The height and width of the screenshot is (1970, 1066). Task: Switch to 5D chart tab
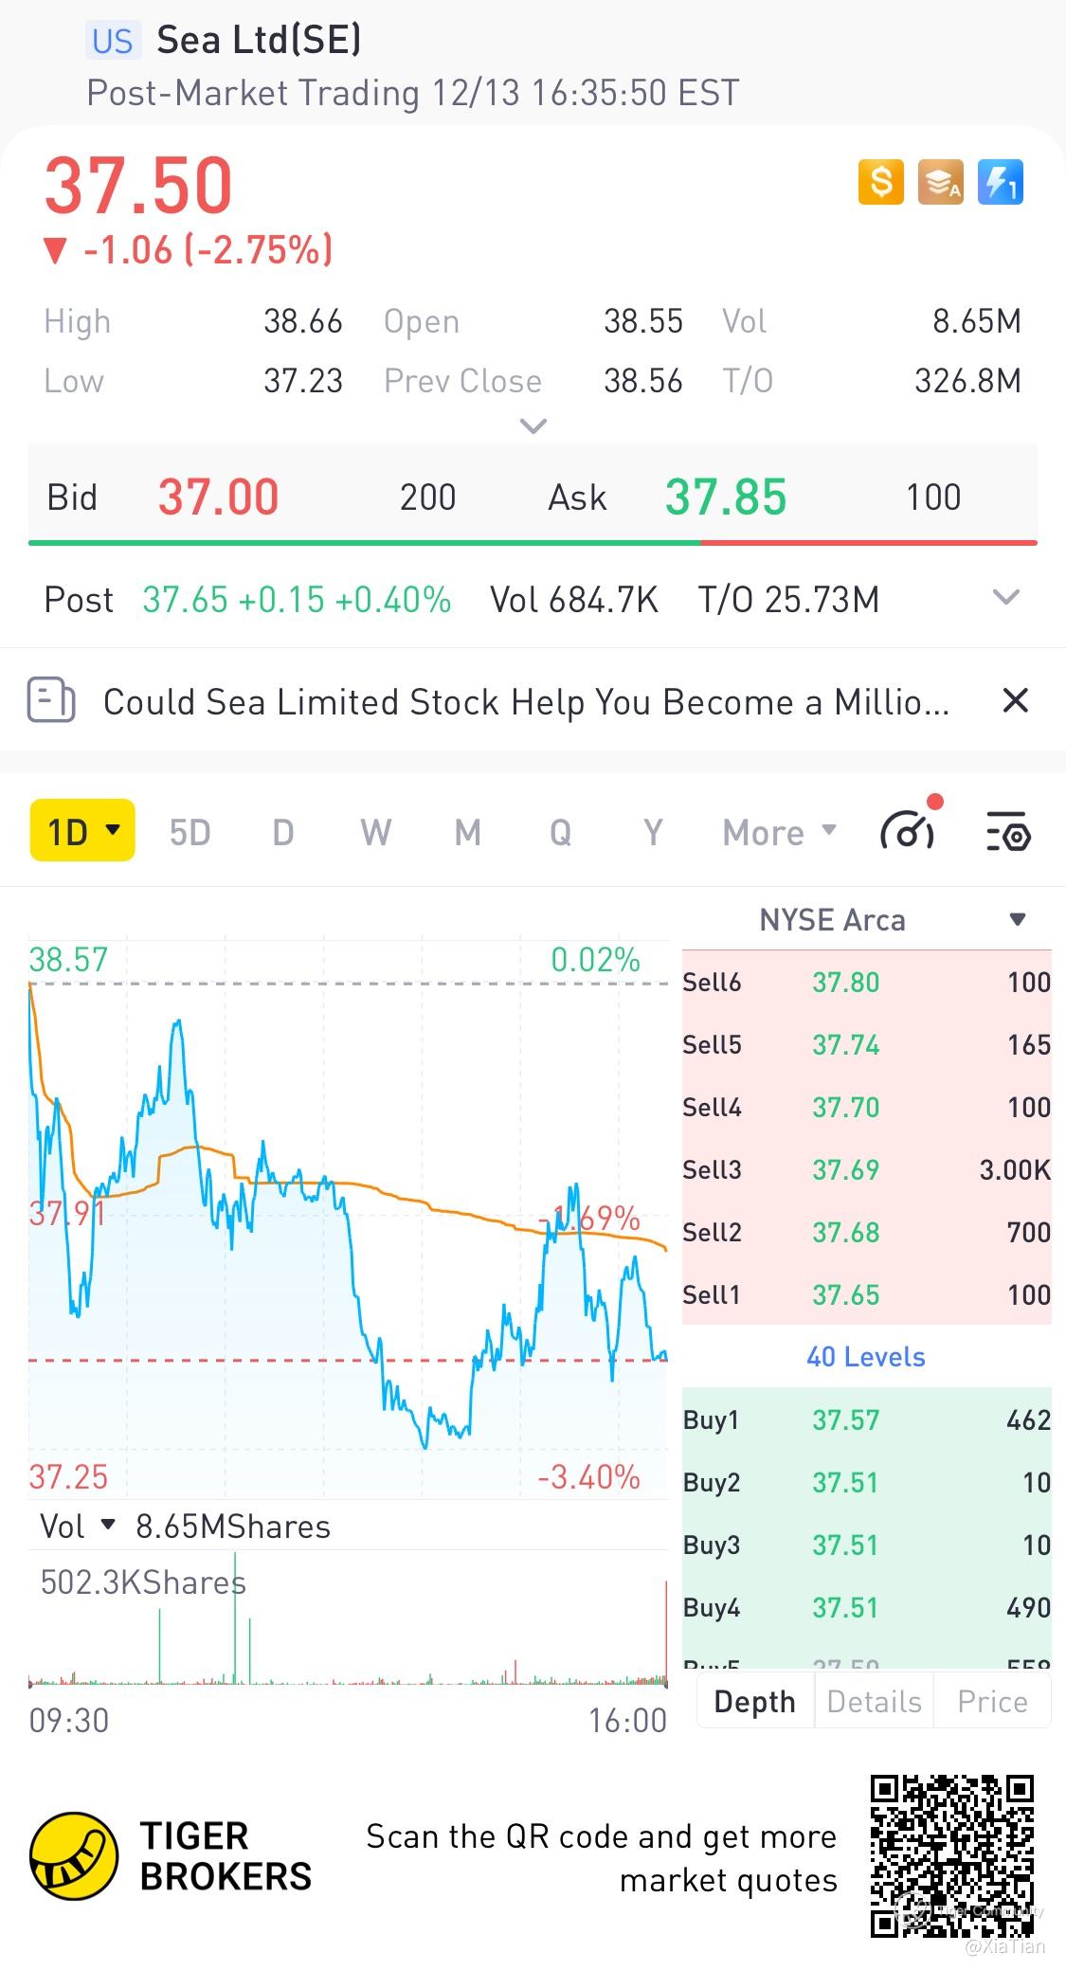coord(190,833)
